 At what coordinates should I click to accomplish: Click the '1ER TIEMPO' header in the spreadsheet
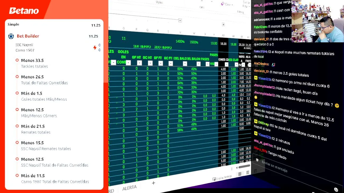142,47
